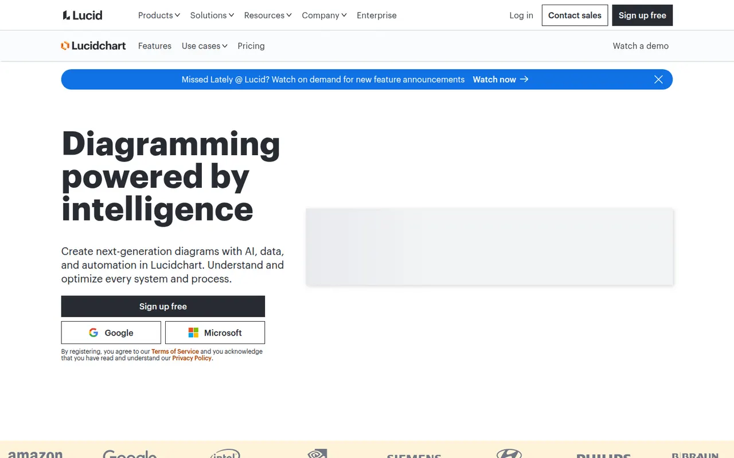Screen dimensions: 734x458
Task: Click the gray hero media placeholder
Action: [489, 247]
